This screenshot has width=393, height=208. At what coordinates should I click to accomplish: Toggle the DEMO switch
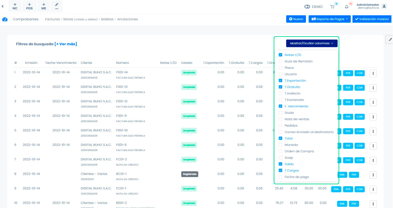coord(307,7)
